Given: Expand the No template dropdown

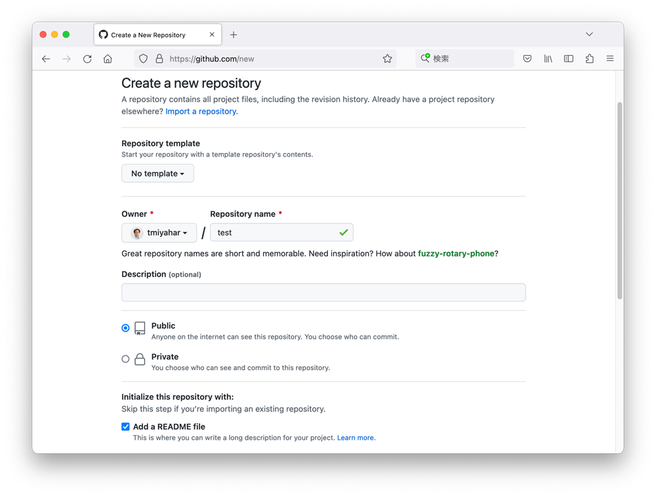Looking at the screenshot, I should tap(157, 174).
